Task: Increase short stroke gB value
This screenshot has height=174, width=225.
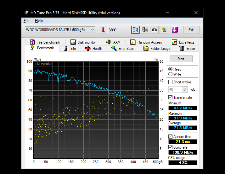Action: (x=185, y=88)
